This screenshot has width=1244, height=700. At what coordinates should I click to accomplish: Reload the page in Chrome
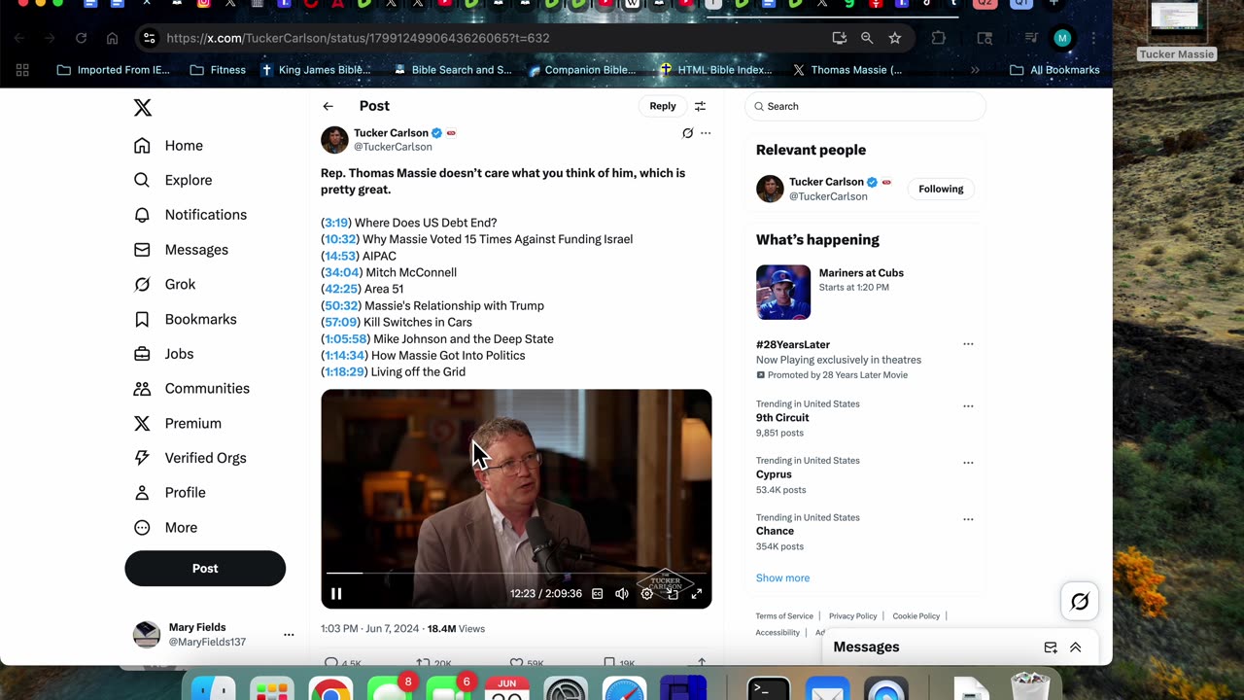pos(81,38)
